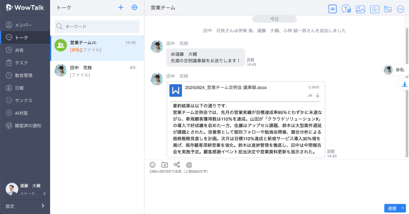409x214 pixels.
Task: Click 詳細 link next to summary message
Action: (331, 151)
